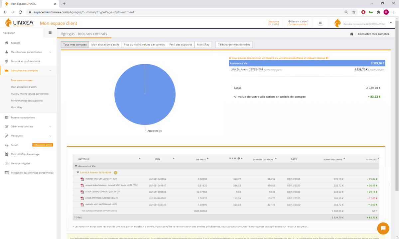This screenshot has height=239, width=399.
Task: Switch to the Mon XRay tab
Action: (x=203, y=44)
